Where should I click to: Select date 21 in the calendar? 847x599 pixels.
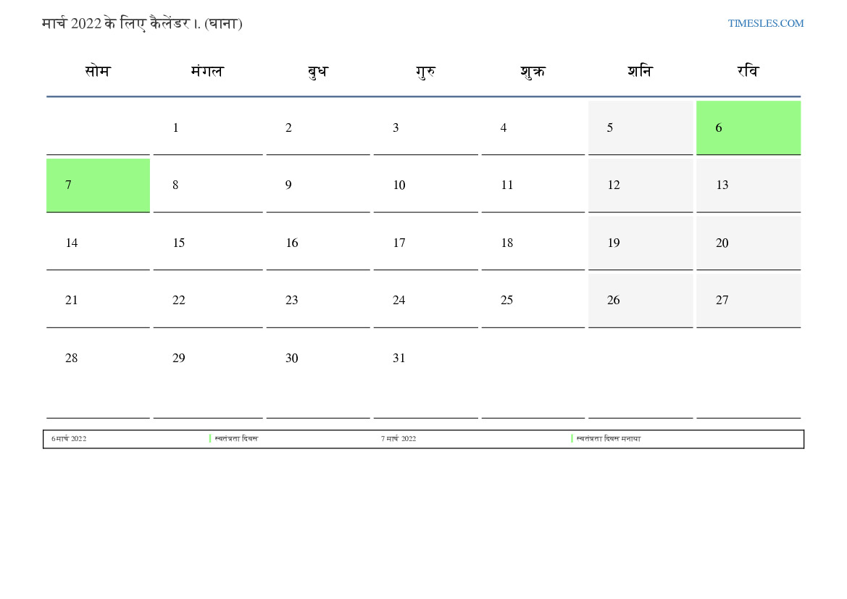98,301
